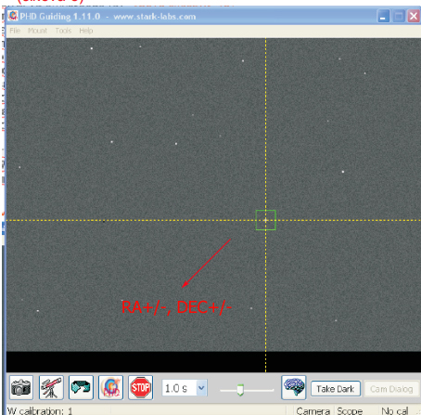Maximize the PHD Guiding window
Screen dimensions: 421x415
tap(399, 16)
